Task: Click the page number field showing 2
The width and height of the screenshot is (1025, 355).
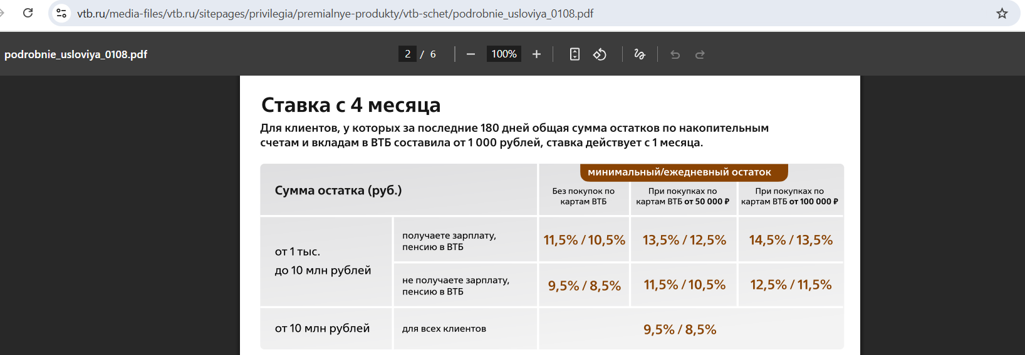Action: [407, 54]
